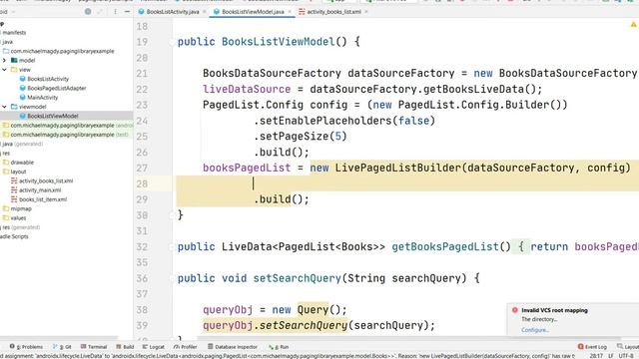
Task: Select the values resource folder
Action: pyautogui.click(x=18, y=218)
